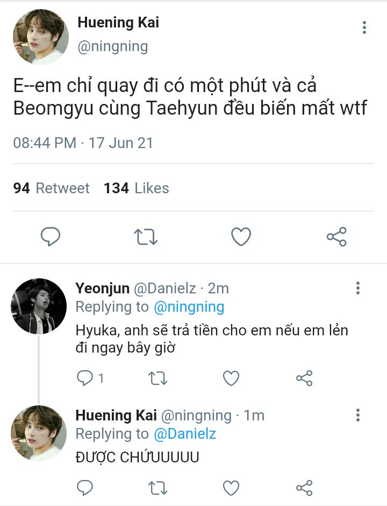
Task: Share the main tweet
Action: [336, 237]
